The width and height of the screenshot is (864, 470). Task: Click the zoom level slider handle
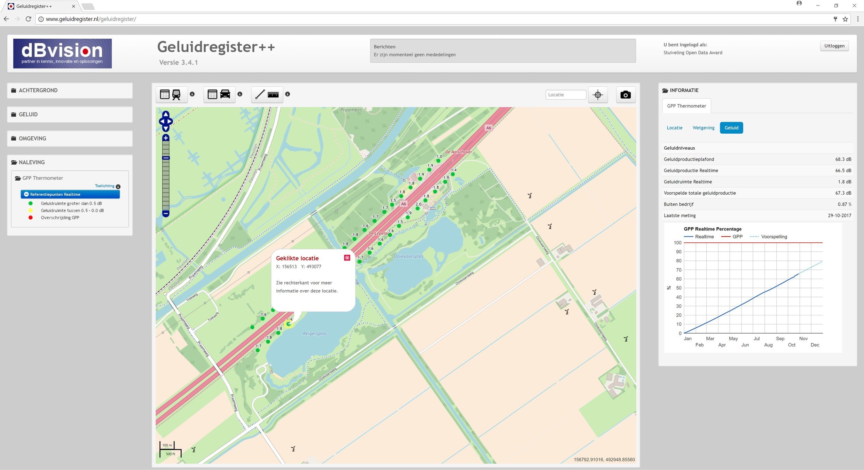166,158
